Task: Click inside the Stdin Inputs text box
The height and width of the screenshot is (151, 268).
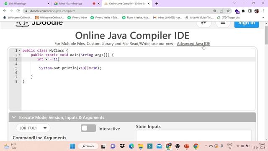Action: coord(193,135)
